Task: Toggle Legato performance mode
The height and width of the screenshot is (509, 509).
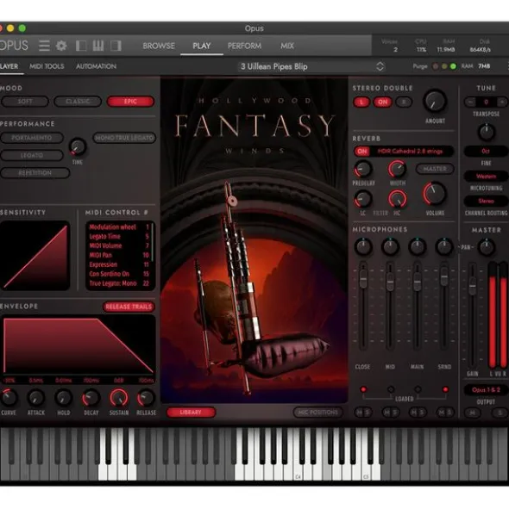Action: point(32,155)
